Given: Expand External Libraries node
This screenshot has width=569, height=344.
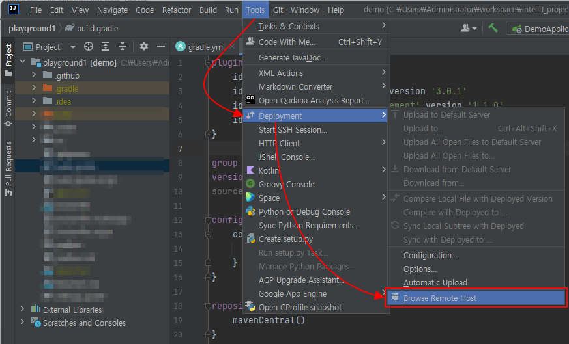Looking at the screenshot, I should (x=23, y=309).
